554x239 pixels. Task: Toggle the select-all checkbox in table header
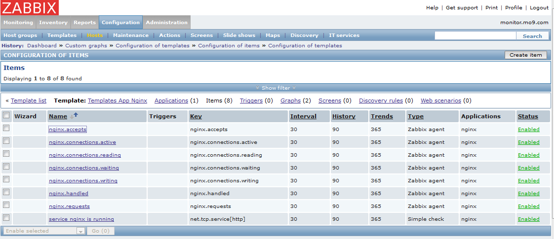pos(6,115)
